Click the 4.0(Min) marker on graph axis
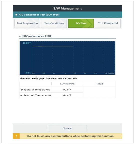The image size is (134, 144). coord(111,73)
